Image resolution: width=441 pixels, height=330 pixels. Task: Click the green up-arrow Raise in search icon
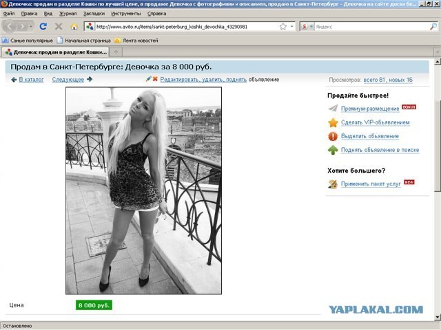(x=333, y=150)
